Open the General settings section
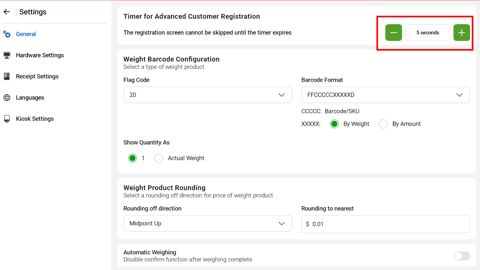 coord(26,34)
